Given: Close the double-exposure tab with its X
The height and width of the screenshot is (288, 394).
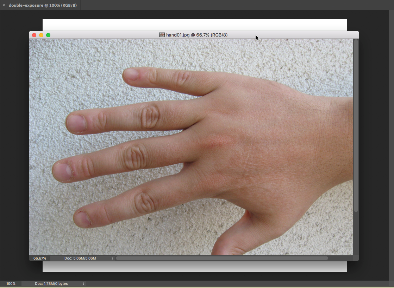Looking at the screenshot, I should coord(4,5).
